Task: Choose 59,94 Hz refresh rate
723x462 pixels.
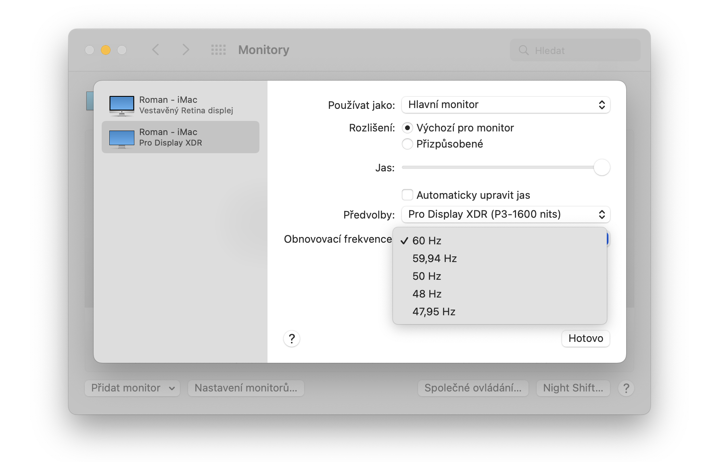Action: (x=435, y=258)
